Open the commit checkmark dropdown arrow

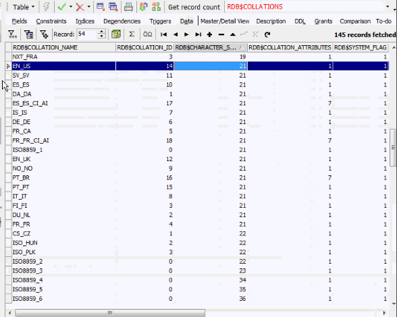(71, 7)
